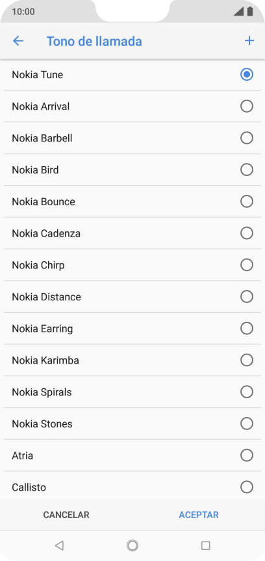The image size is (265, 561).
Task: Pick Nokia Bird ringtone option
Action: pos(132,169)
